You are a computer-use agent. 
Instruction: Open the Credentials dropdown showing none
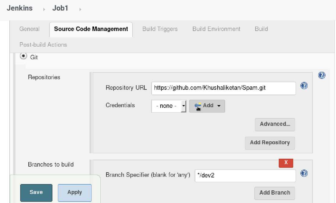(169, 106)
